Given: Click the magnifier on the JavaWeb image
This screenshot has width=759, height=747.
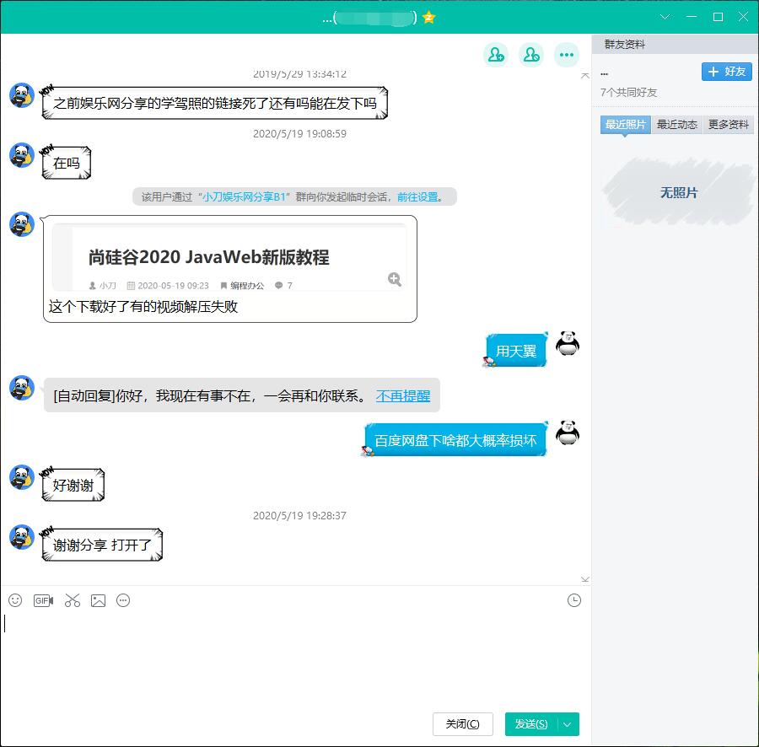Looking at the screenshot, I should (394, 279).
